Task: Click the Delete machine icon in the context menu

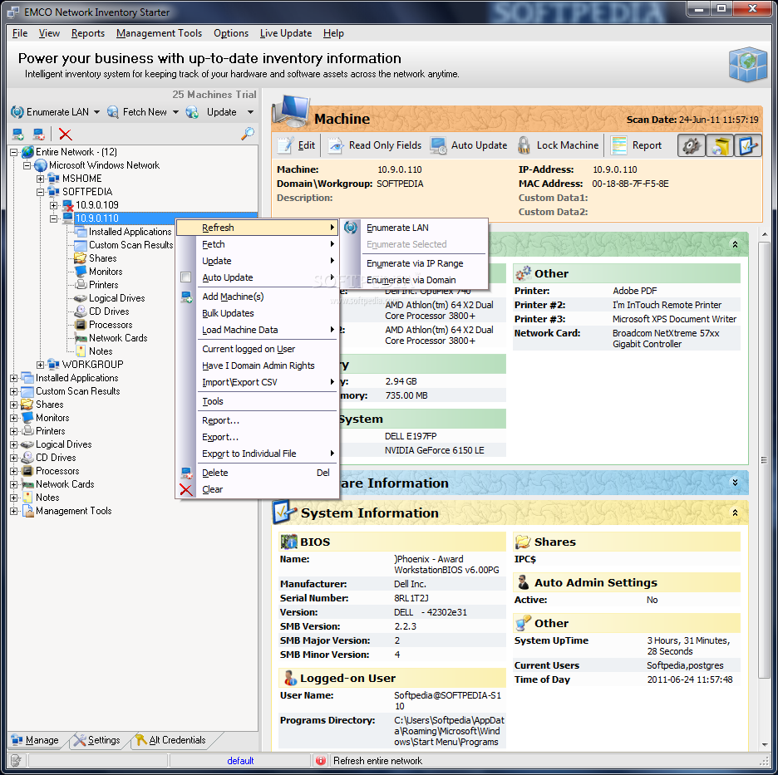Action: 186,473
